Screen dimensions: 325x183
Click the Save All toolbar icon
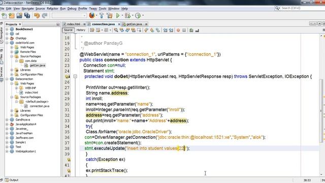click(x=27, y=16)
